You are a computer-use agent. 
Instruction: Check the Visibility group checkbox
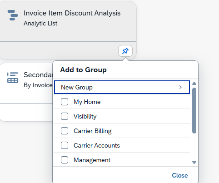(x=65, y=116)
